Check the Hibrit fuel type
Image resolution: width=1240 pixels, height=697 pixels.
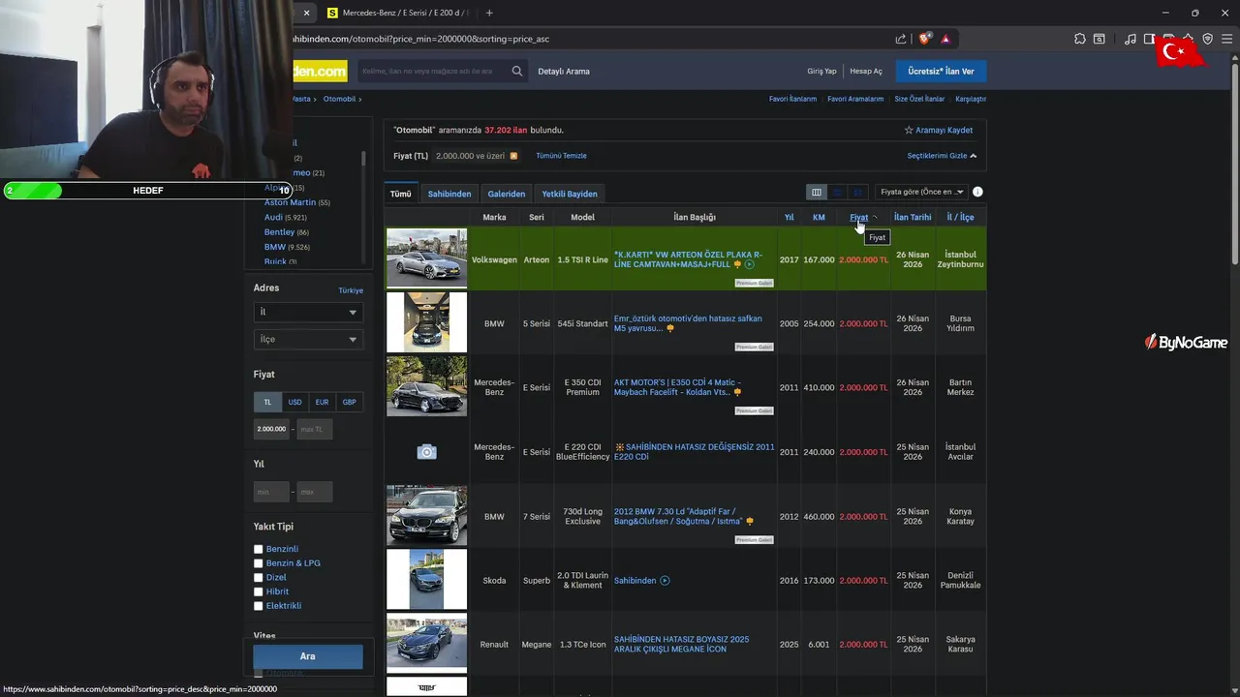pyautogui.click(x=259, y=591)
